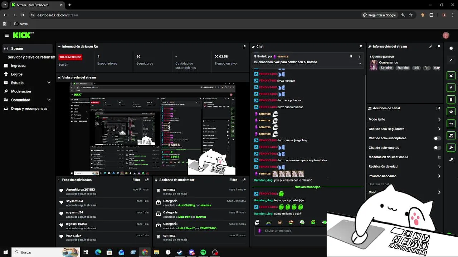Toggle stream preview widget in right rail
458x257 pixels.
pos(451,76)
